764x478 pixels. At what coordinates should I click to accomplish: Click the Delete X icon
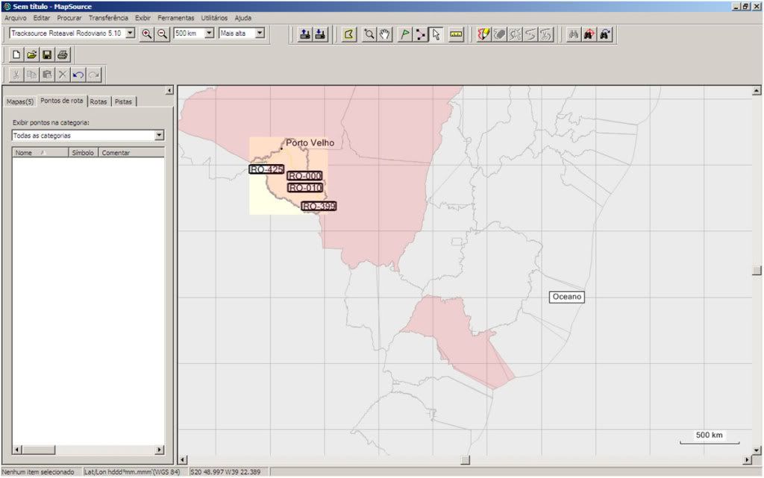[63, 75]
